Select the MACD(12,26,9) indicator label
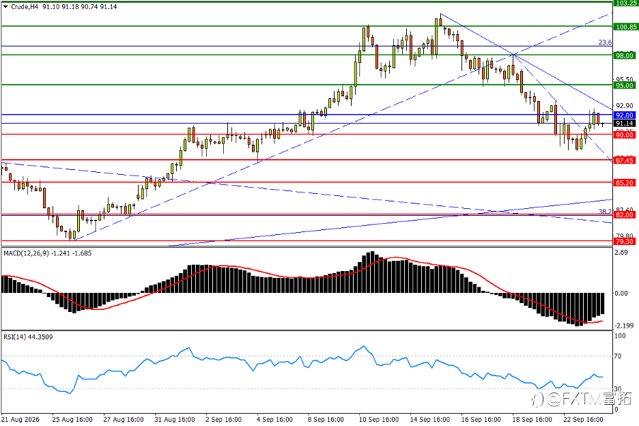Viewport: 639px width, 426px height. 26,253
